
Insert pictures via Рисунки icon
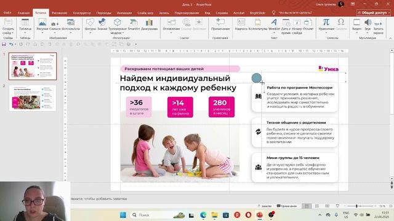pos(42,25)
